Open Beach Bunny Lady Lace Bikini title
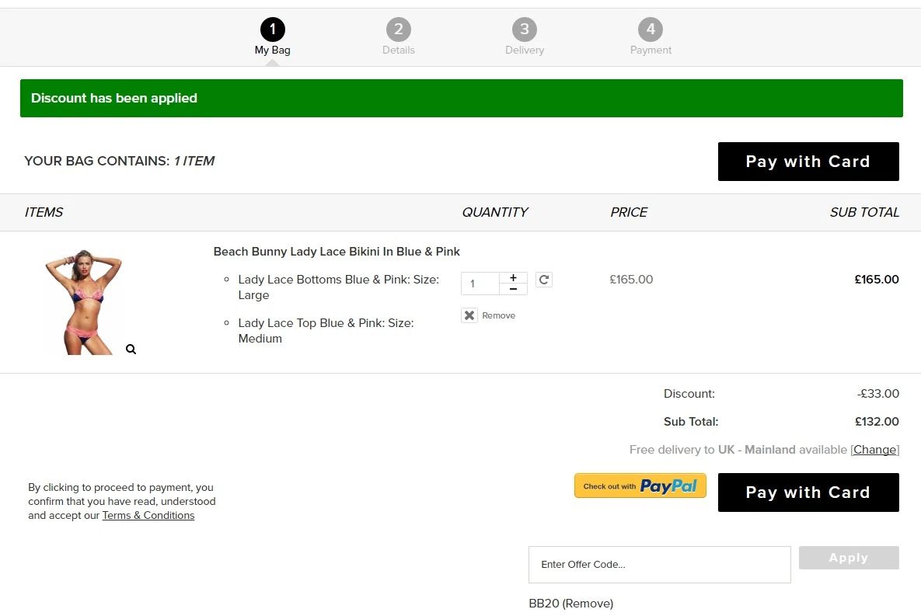The image size is (921, 616). pyautogui.click(x=337, y=252)
